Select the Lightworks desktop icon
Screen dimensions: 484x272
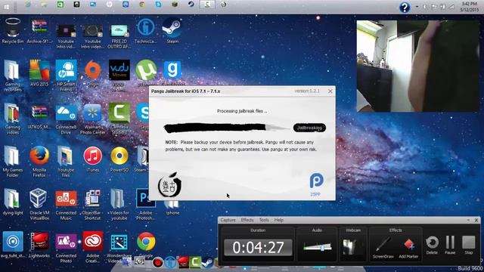39,245
